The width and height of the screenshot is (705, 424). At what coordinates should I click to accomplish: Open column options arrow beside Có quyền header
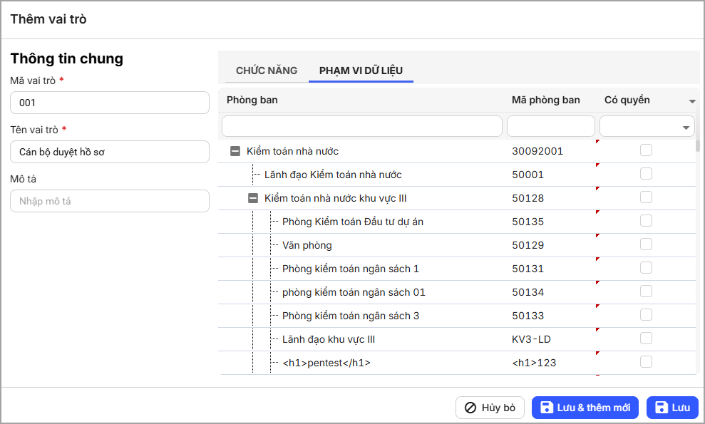[691, 102]
